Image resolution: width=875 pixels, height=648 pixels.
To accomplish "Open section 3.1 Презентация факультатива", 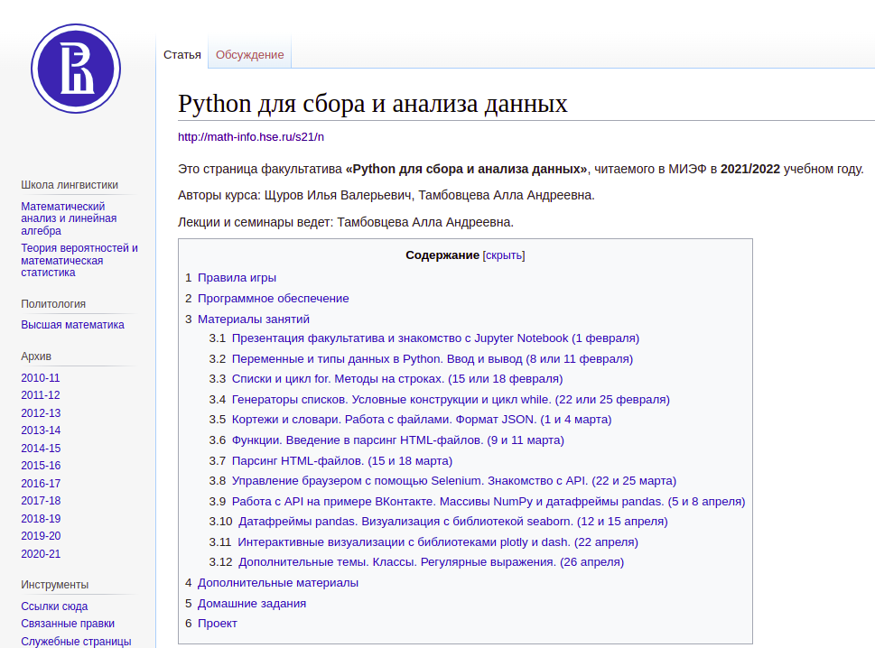I will coord(434,338).
